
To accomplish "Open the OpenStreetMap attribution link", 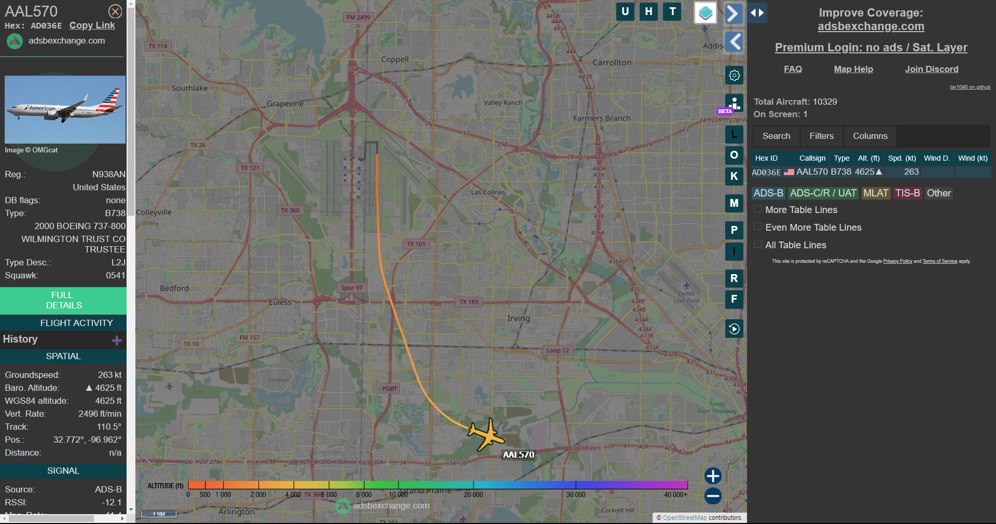I will point(685,517).
